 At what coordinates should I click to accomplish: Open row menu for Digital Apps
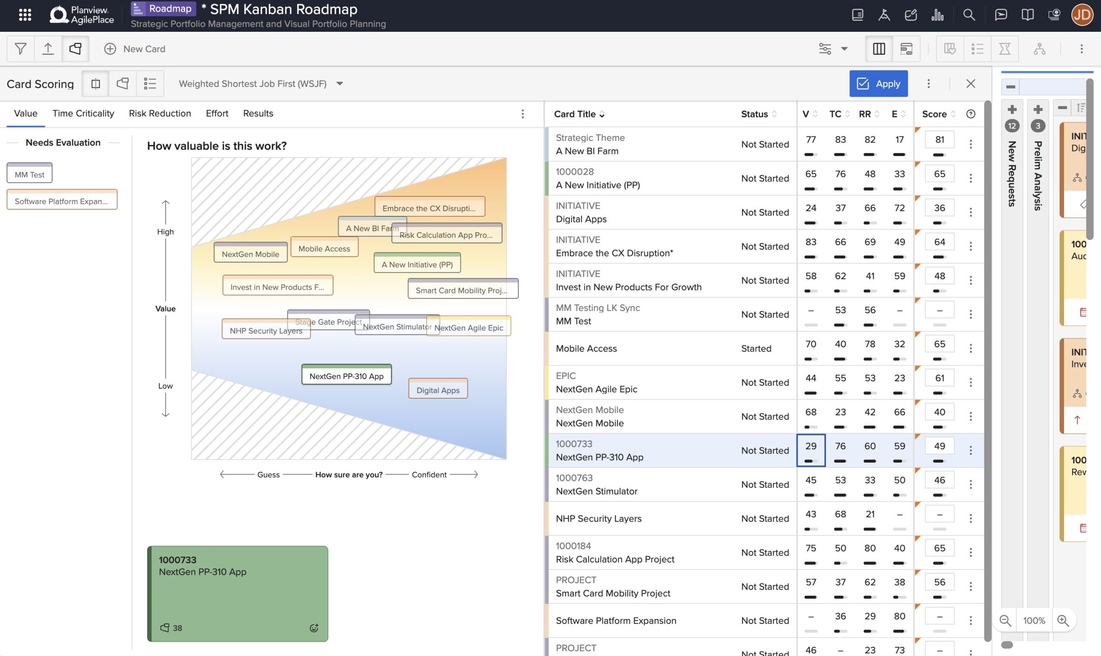970,212
